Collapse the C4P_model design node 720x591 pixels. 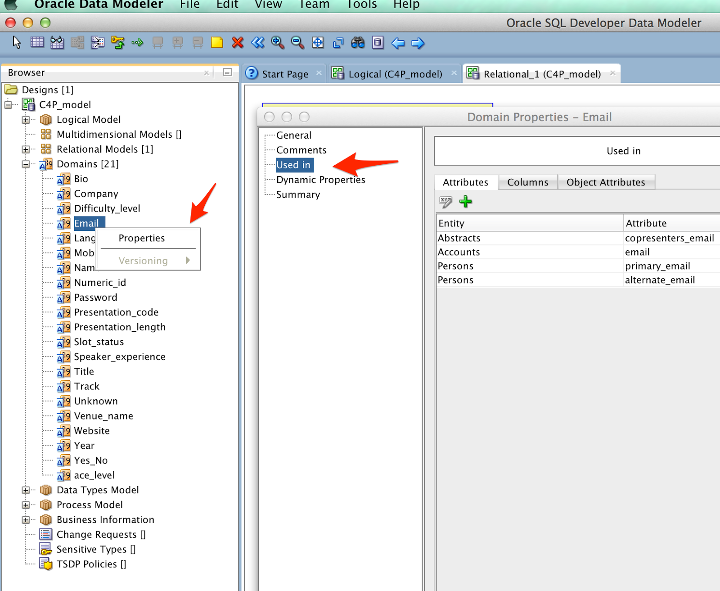click(x=9, y=105)
